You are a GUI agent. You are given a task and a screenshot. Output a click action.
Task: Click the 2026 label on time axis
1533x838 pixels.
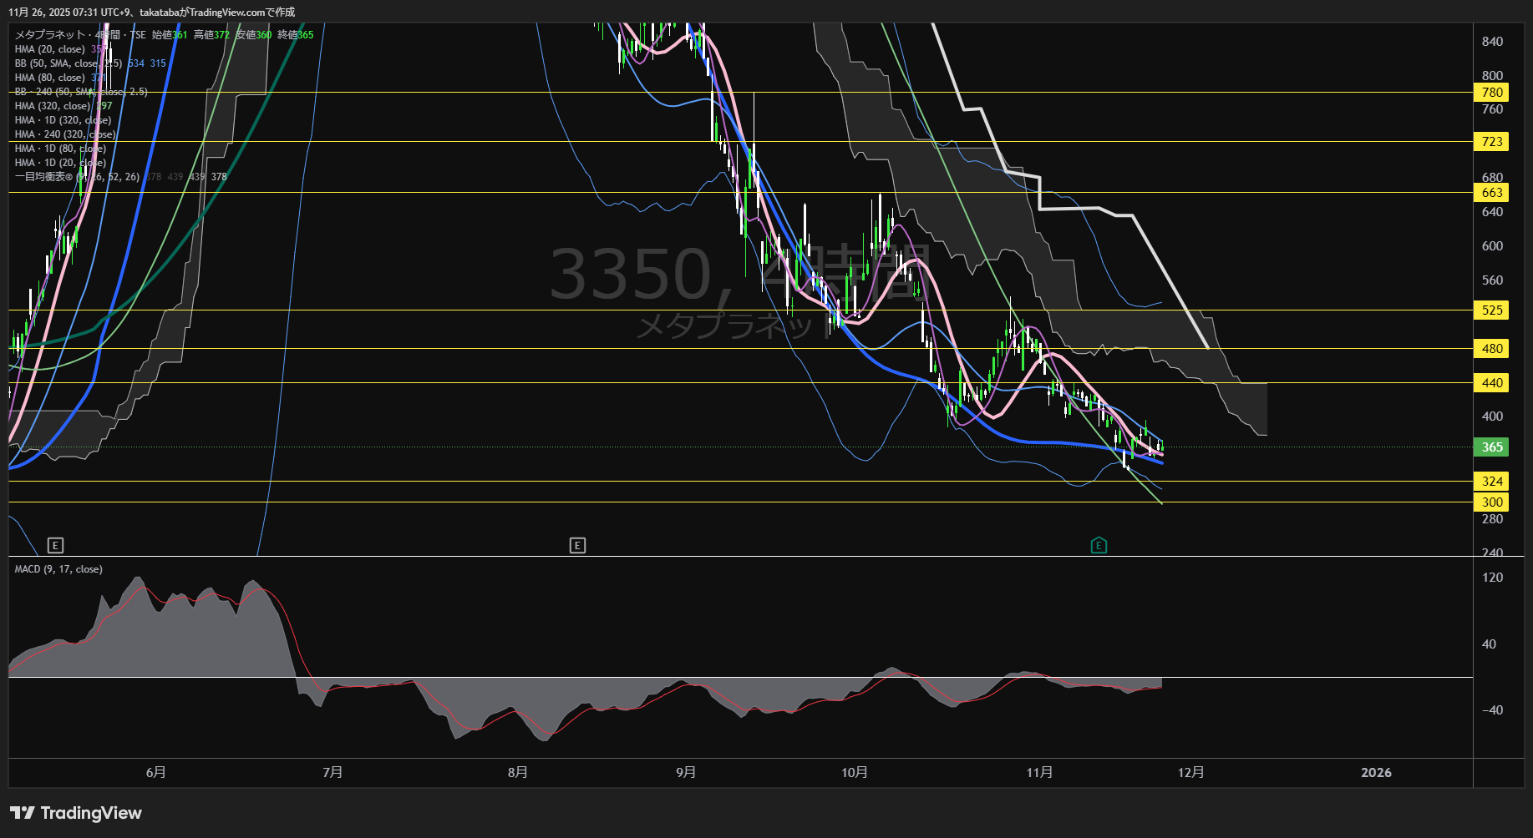(x=1376, y=773)
